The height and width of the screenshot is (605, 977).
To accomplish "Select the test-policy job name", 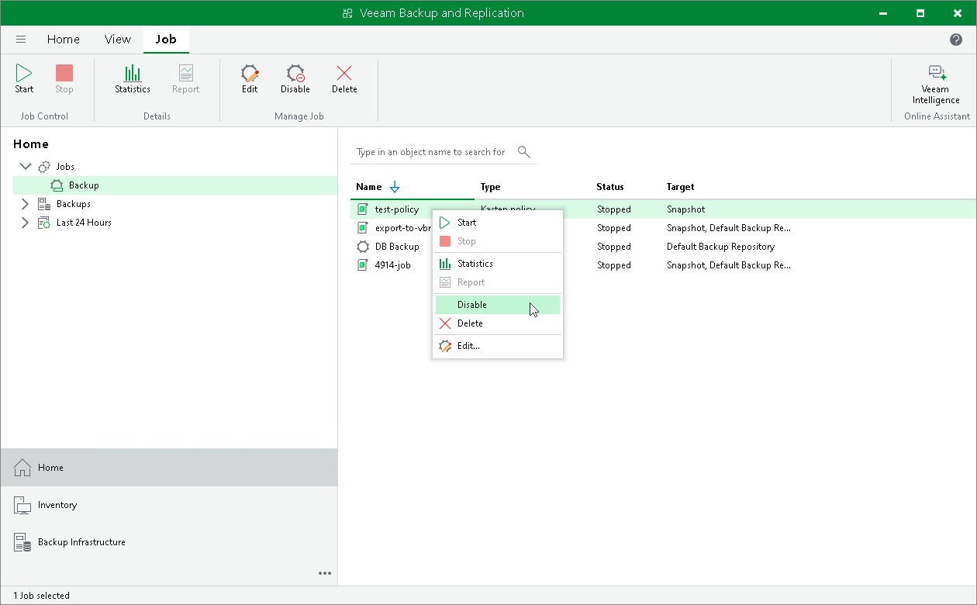I will (397, 209).
